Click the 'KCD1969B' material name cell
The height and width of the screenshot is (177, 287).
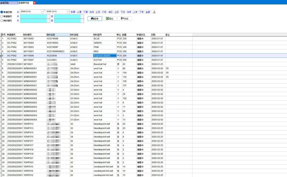[x=58, y=38]
